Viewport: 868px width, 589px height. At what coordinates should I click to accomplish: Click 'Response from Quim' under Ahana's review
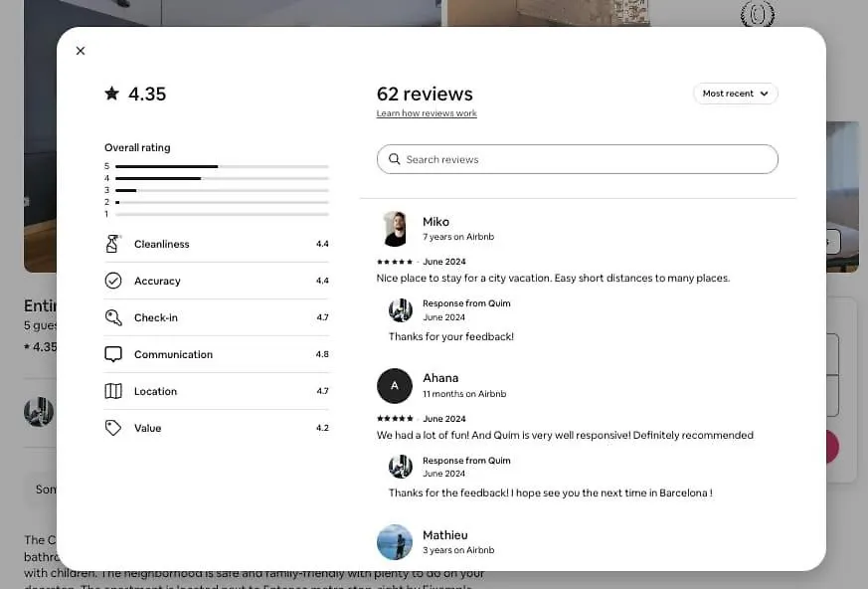pos(466,461)
